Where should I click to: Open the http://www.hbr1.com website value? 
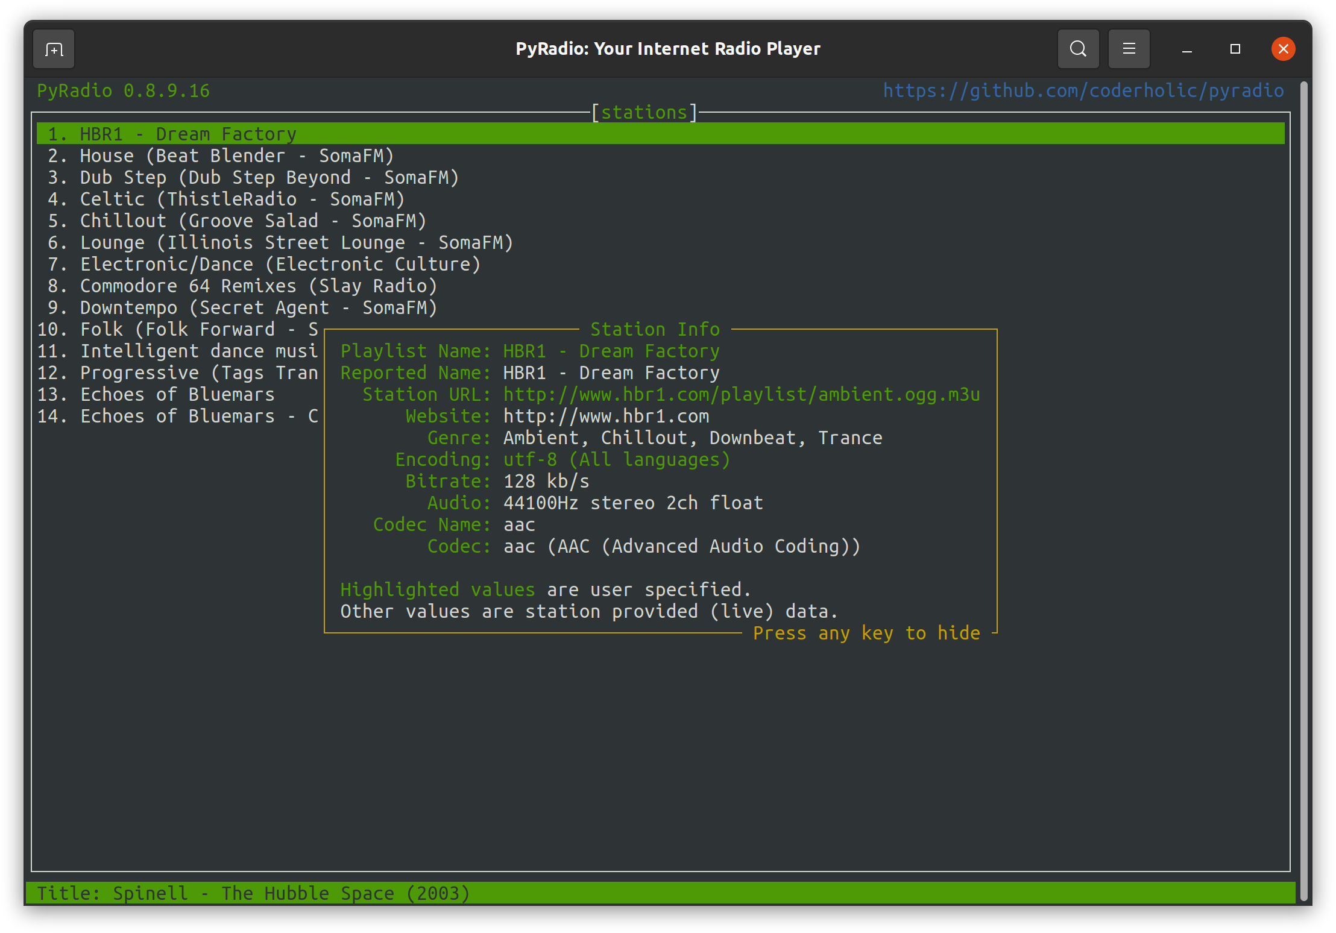point(606,416)
